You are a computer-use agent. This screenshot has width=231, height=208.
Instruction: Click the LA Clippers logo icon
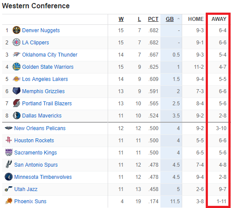(17, 42)
